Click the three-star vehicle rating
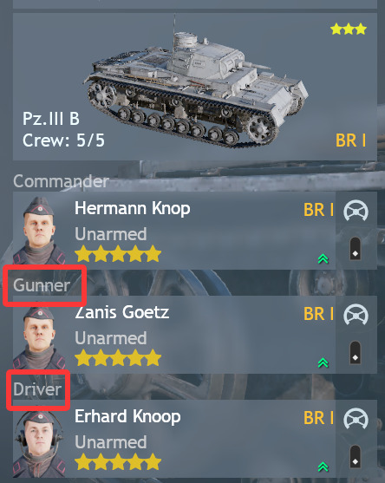This screenshot has height=483, width=385. (x=349, y=29)
